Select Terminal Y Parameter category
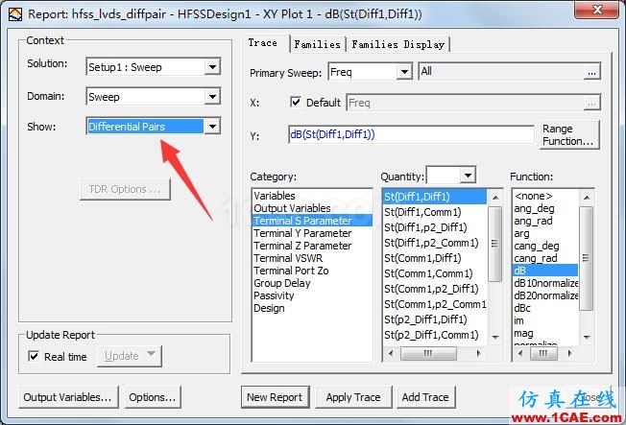Viewport: 626px width, 425px height. (302, 233)
